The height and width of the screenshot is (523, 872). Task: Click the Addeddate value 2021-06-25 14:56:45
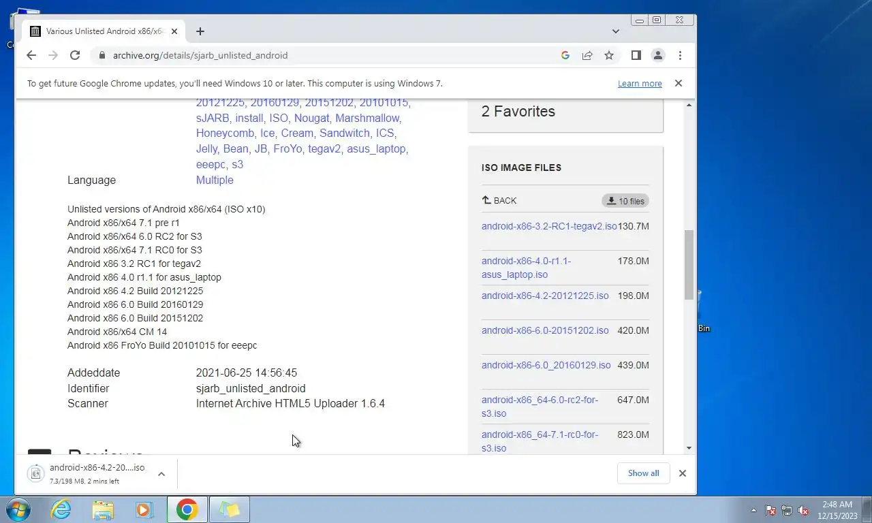(247, 373)
